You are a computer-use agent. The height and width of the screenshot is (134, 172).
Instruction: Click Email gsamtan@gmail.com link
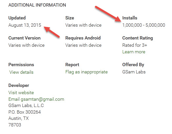[x=36, y=99]
